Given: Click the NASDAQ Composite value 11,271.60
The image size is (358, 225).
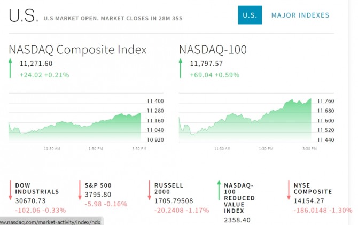Looking at the screenshot, I should [x=36, y=64].
